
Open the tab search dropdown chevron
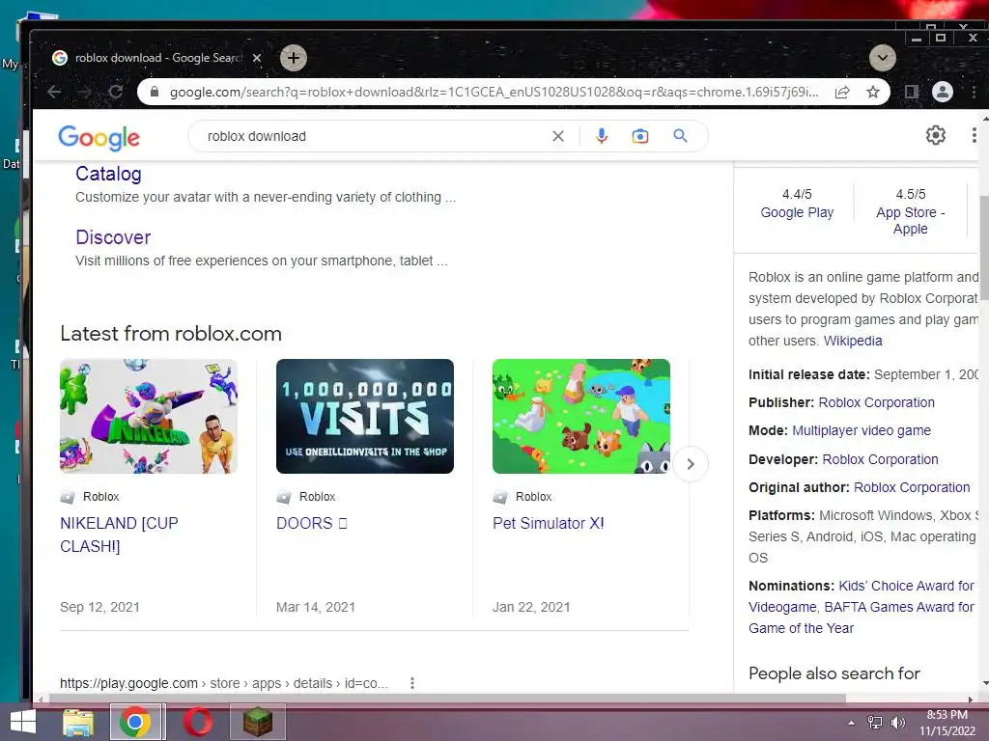883,58
